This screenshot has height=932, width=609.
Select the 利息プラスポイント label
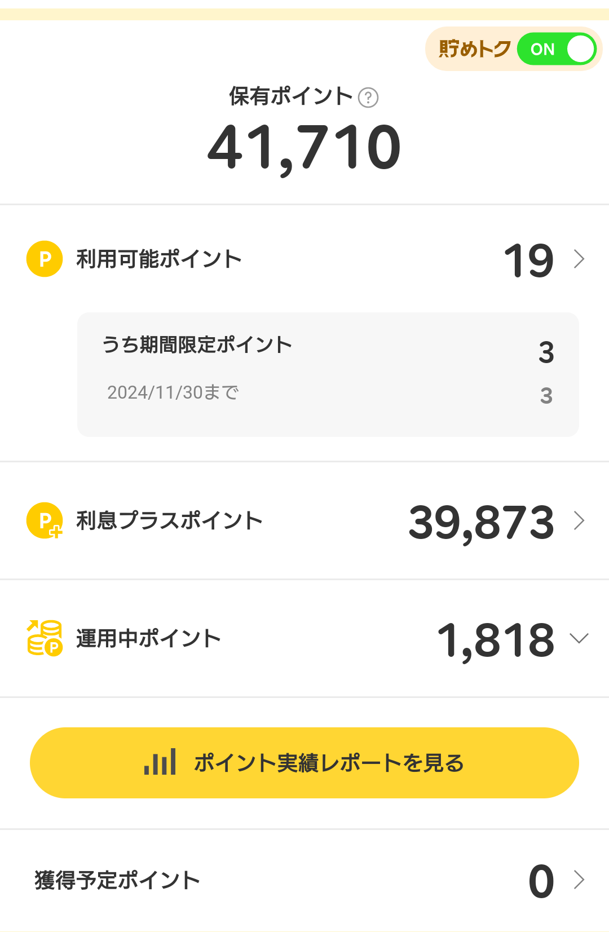pos(169,520)
